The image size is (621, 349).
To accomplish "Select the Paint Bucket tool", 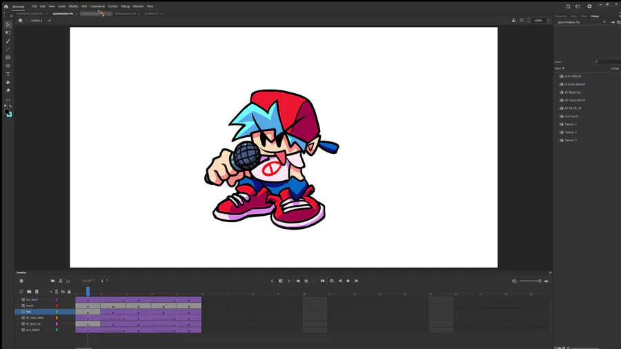I will coord(8,82).
